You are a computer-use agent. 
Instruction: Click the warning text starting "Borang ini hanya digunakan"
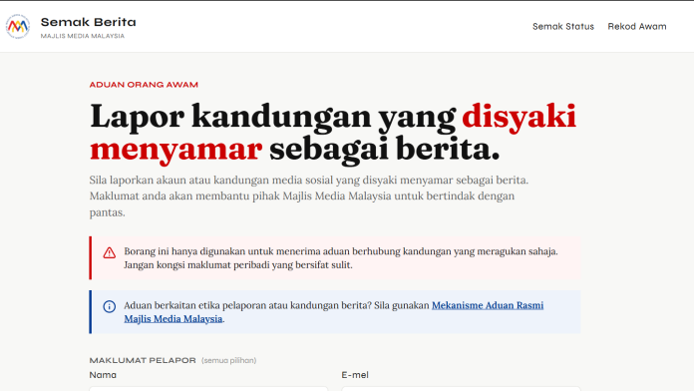coord(341,258)
